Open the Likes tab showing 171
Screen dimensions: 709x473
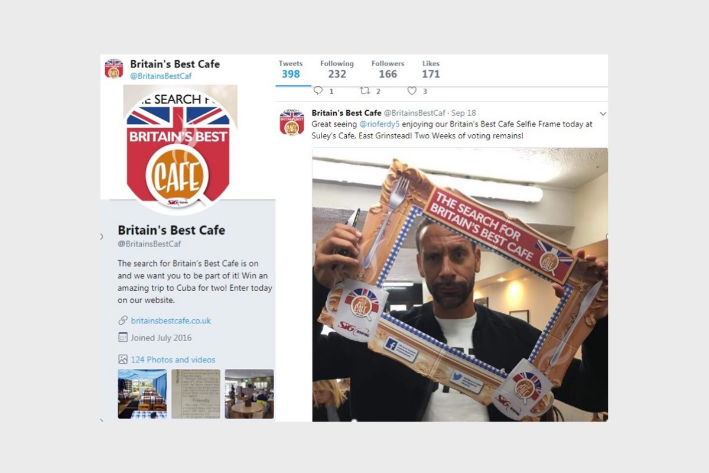431,69
